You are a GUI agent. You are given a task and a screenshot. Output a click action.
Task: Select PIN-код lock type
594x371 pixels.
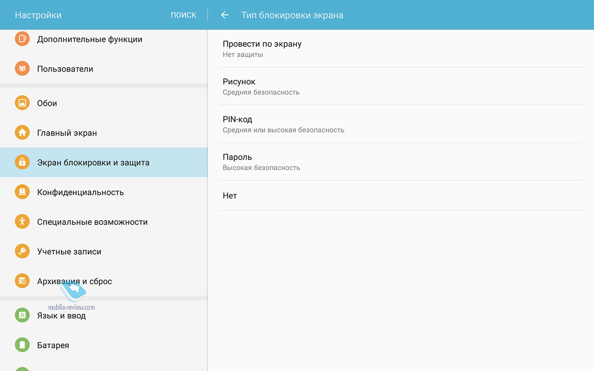pyautogui.click(x=400, y=124)
